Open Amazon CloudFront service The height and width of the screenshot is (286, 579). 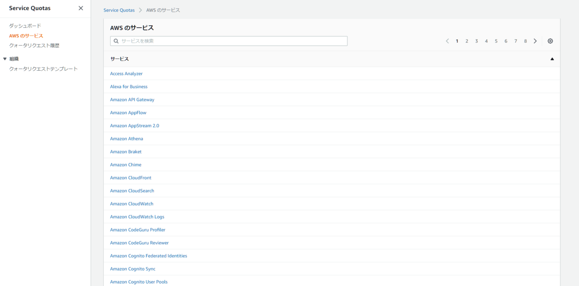[131, 178]
